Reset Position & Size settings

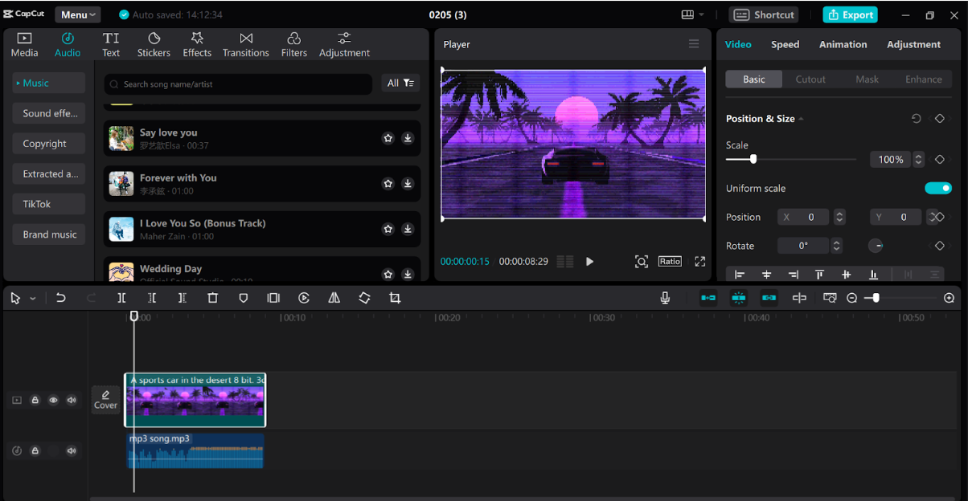click(x=916, y=118)
